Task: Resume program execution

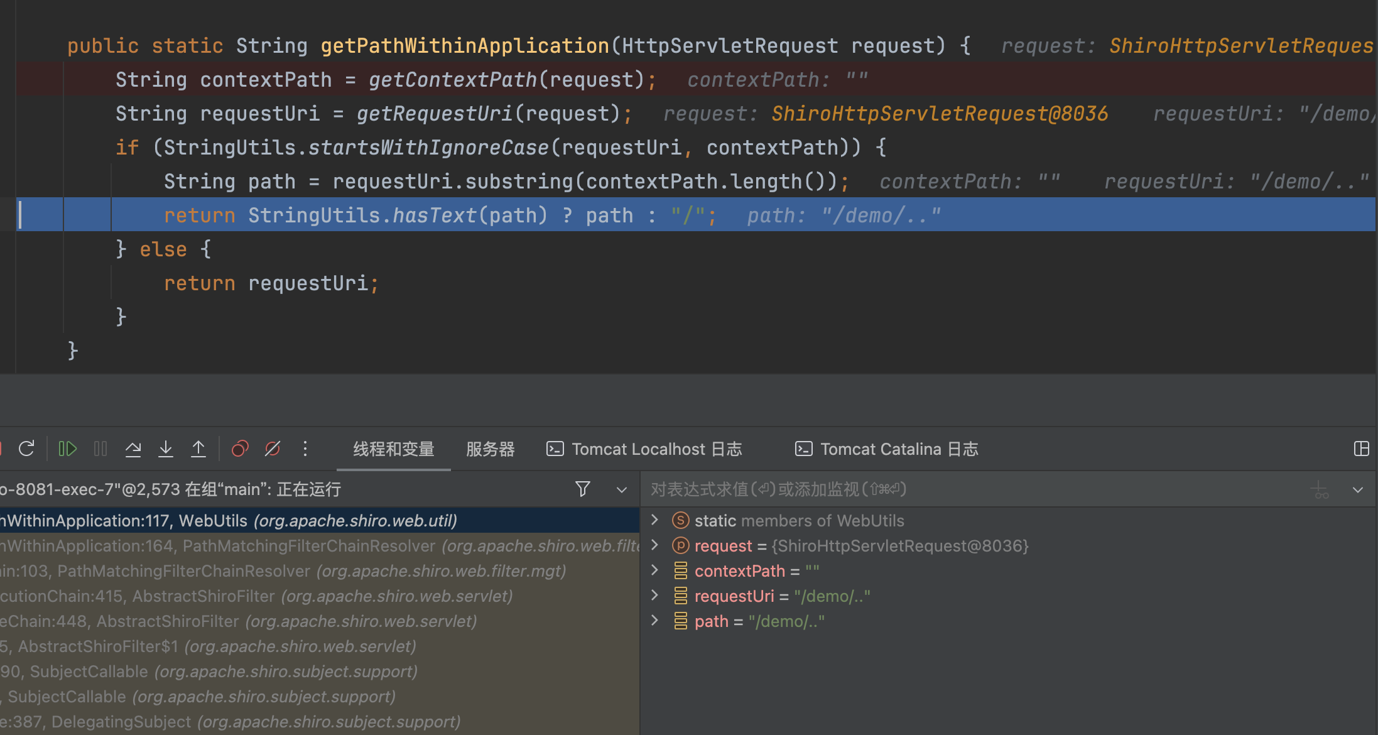Action: (x=67, y=449)
